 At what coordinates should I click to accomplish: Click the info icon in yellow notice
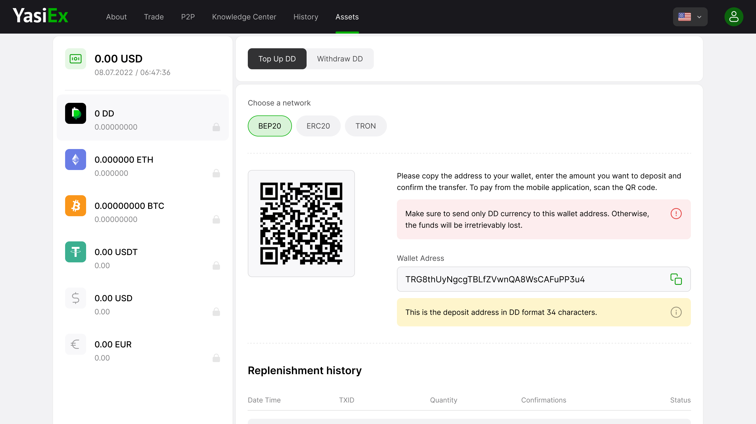tap(676, 312)
